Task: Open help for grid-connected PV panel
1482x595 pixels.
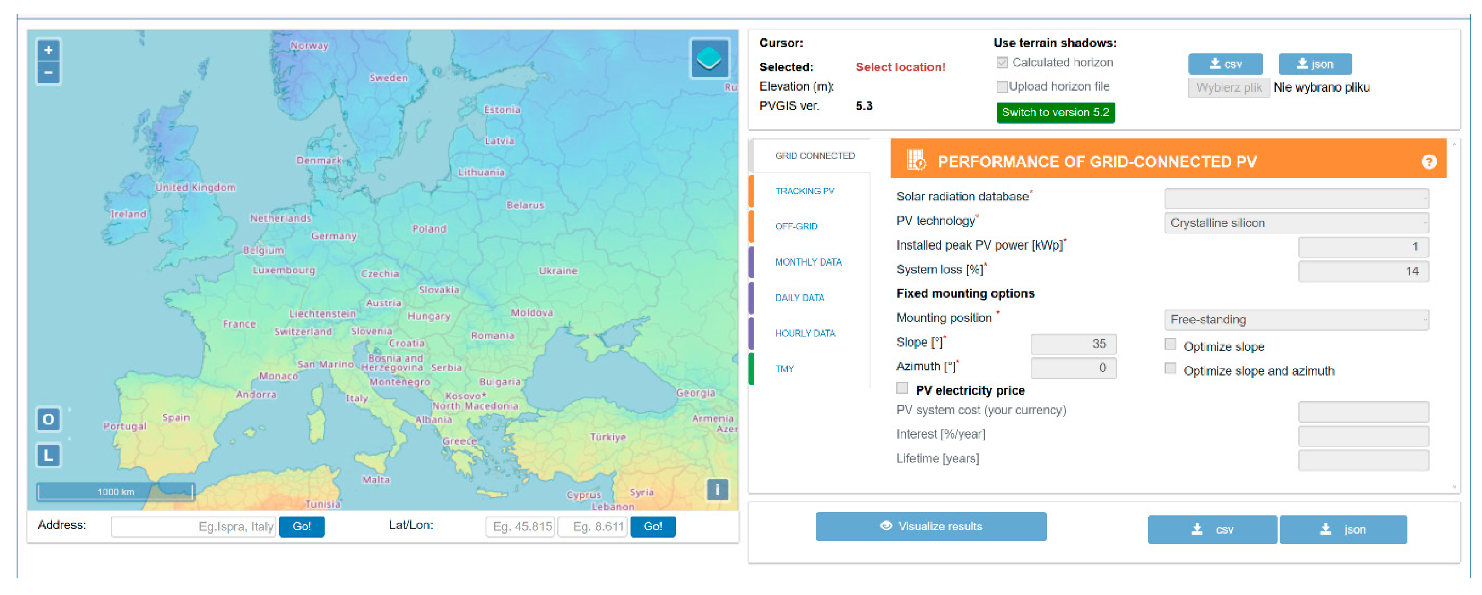Action: (x=1429, y=162)
